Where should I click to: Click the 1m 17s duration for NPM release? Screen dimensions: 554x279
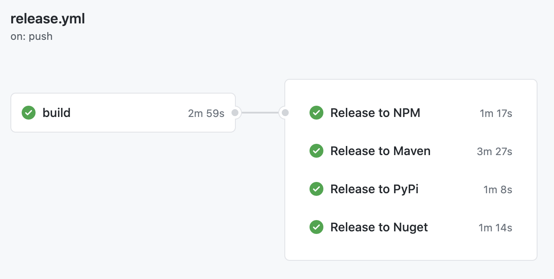[495, 113]
